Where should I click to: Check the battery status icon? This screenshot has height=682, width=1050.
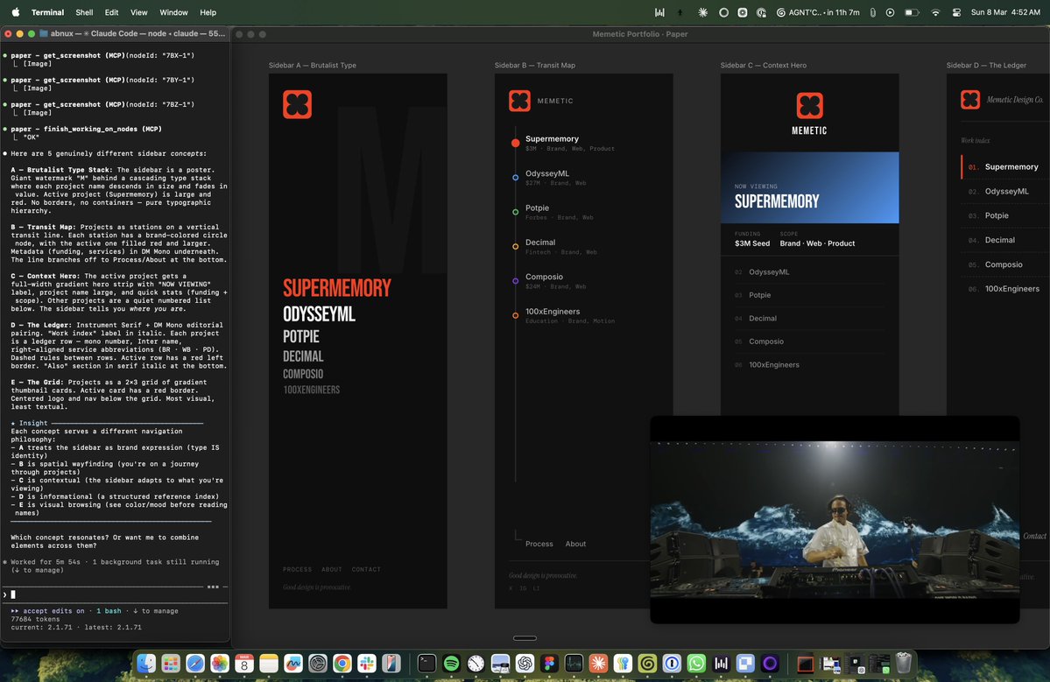coord(912,12)
